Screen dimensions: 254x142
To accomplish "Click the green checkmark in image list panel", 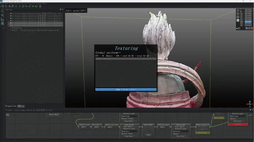I will click(x=249, y=28).
